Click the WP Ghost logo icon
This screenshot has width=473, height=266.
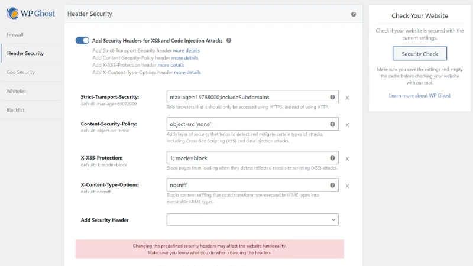click(11, 13)
